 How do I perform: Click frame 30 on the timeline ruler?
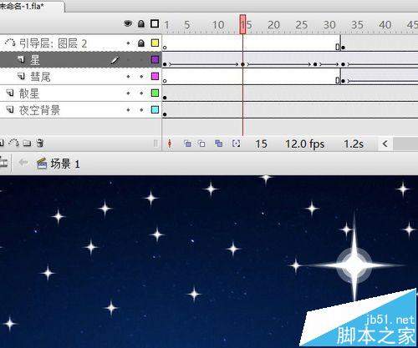click(329, 25)
